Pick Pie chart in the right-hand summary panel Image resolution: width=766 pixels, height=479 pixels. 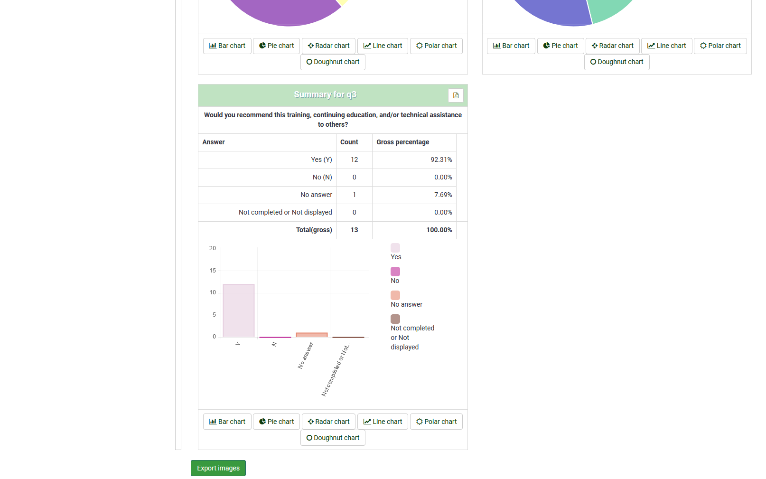[560, 46]
